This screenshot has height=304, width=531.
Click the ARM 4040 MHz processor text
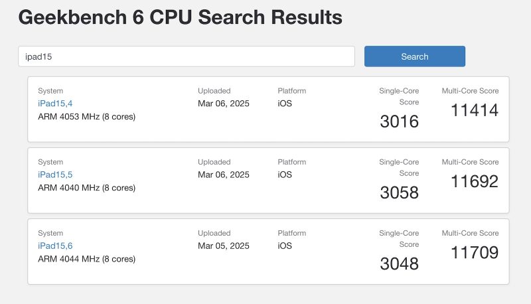click(x=86, y=188)
